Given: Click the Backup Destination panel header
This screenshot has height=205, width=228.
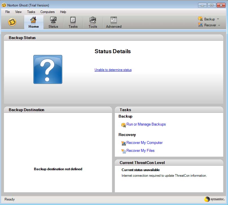Looking at the screenshot, I should coord(58,110).
